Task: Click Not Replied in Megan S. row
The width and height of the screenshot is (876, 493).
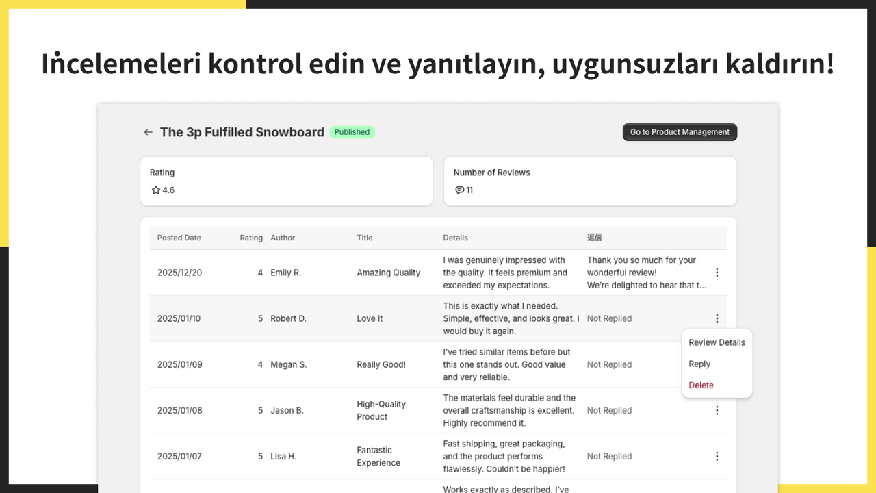Action: tap(609, 364)
